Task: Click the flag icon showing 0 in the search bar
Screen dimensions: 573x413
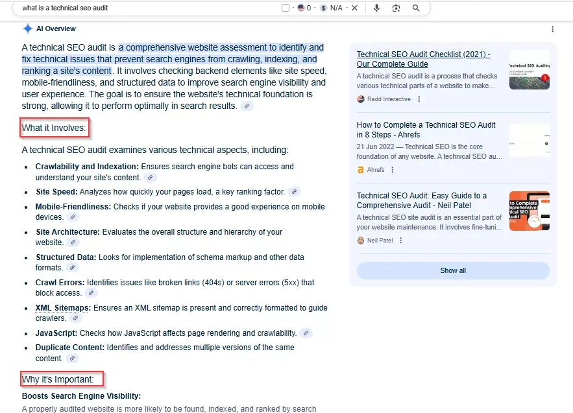Action: [x=302, y=8]
